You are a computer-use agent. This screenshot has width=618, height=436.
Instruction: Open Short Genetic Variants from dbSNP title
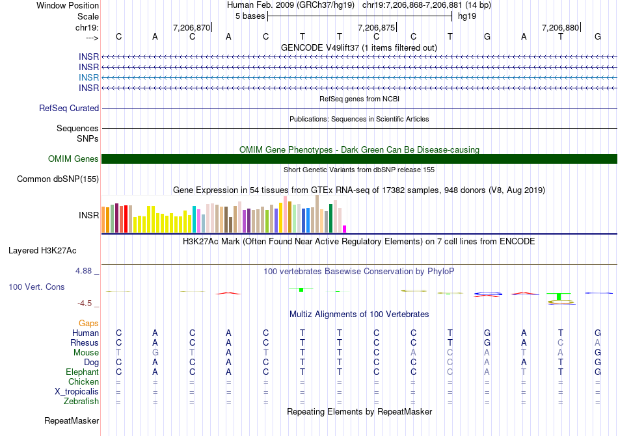[x=359, y=170]
